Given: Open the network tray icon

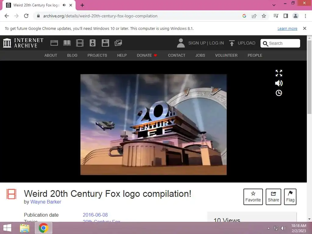Looking at the screenshot, I should click(x=276, y=228).
